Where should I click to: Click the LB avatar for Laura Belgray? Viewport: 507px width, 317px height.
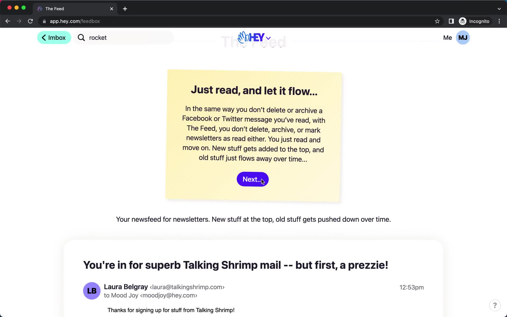tap(92, 290)
